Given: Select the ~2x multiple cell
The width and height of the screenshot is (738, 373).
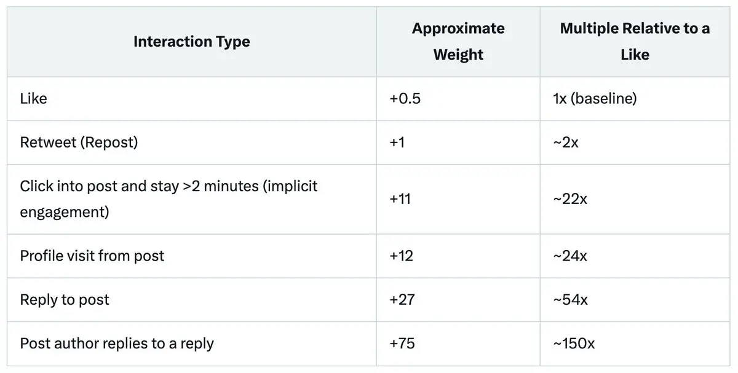Looking at the screenshot, I should pos(566,143).
